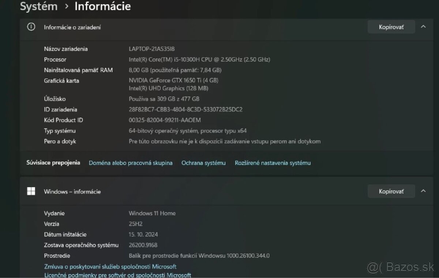Open Rozšírené nastavenia systému link
439x278 pixels.
tap(273, 163)
